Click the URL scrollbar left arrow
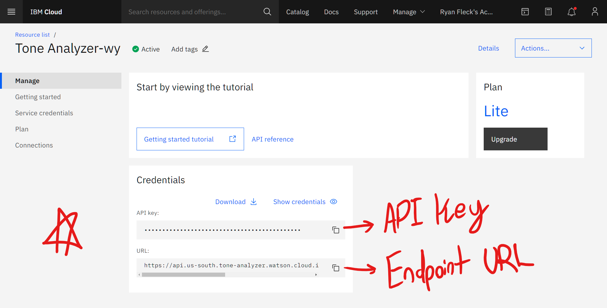Screen dimensions: 607x308 click(139, 275)
